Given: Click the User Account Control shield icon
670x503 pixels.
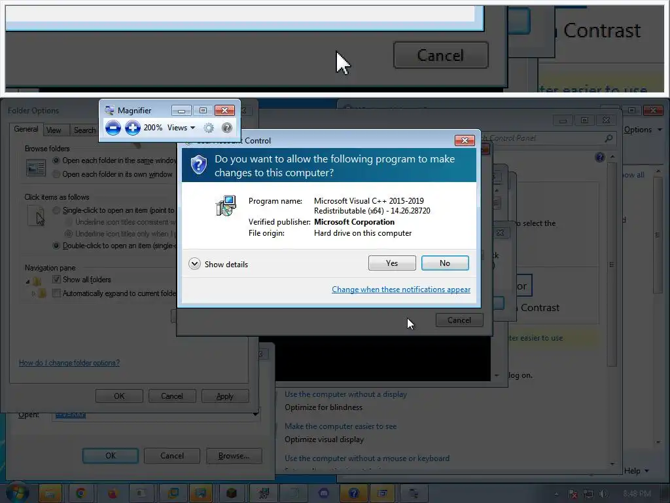Looking at the screenshot, I should click(199, 164).
